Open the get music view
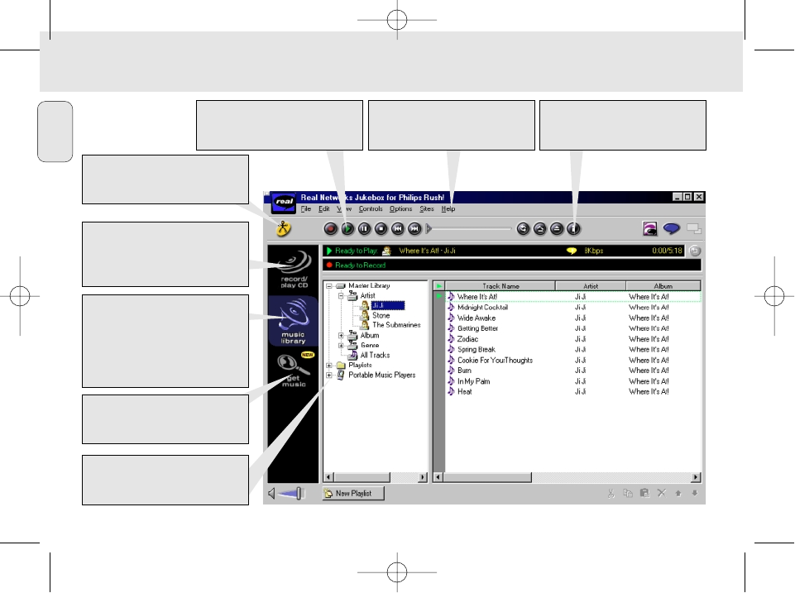Image resolution: width=795 pixels, height=593 pixels. click(294, 371)
